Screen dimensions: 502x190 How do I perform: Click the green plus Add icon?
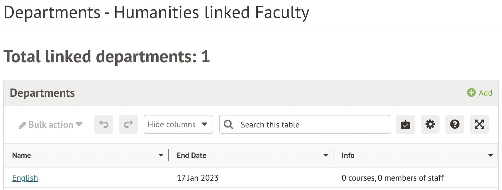point(471,93)
